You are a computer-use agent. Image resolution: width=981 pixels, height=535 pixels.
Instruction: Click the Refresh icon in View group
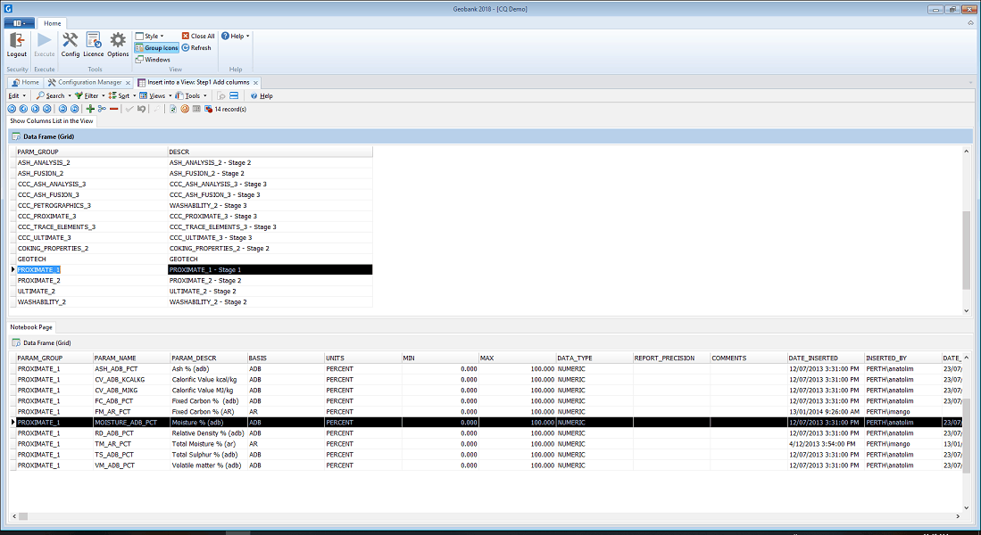195,48
